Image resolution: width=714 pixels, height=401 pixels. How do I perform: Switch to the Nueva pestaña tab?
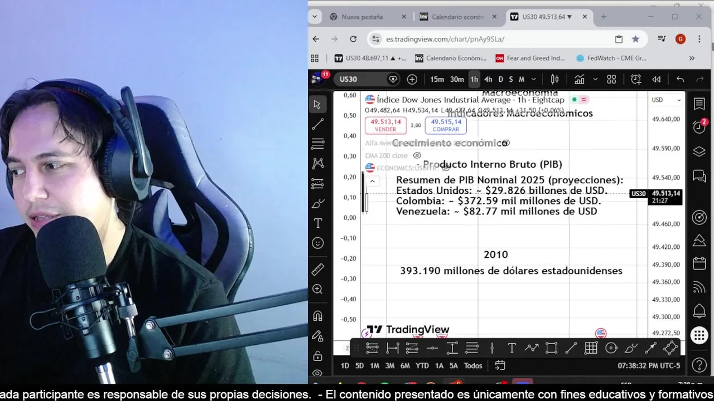[x=362, y=17]
